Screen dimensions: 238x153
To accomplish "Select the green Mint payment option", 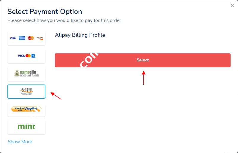I will (x=26, y=127).
